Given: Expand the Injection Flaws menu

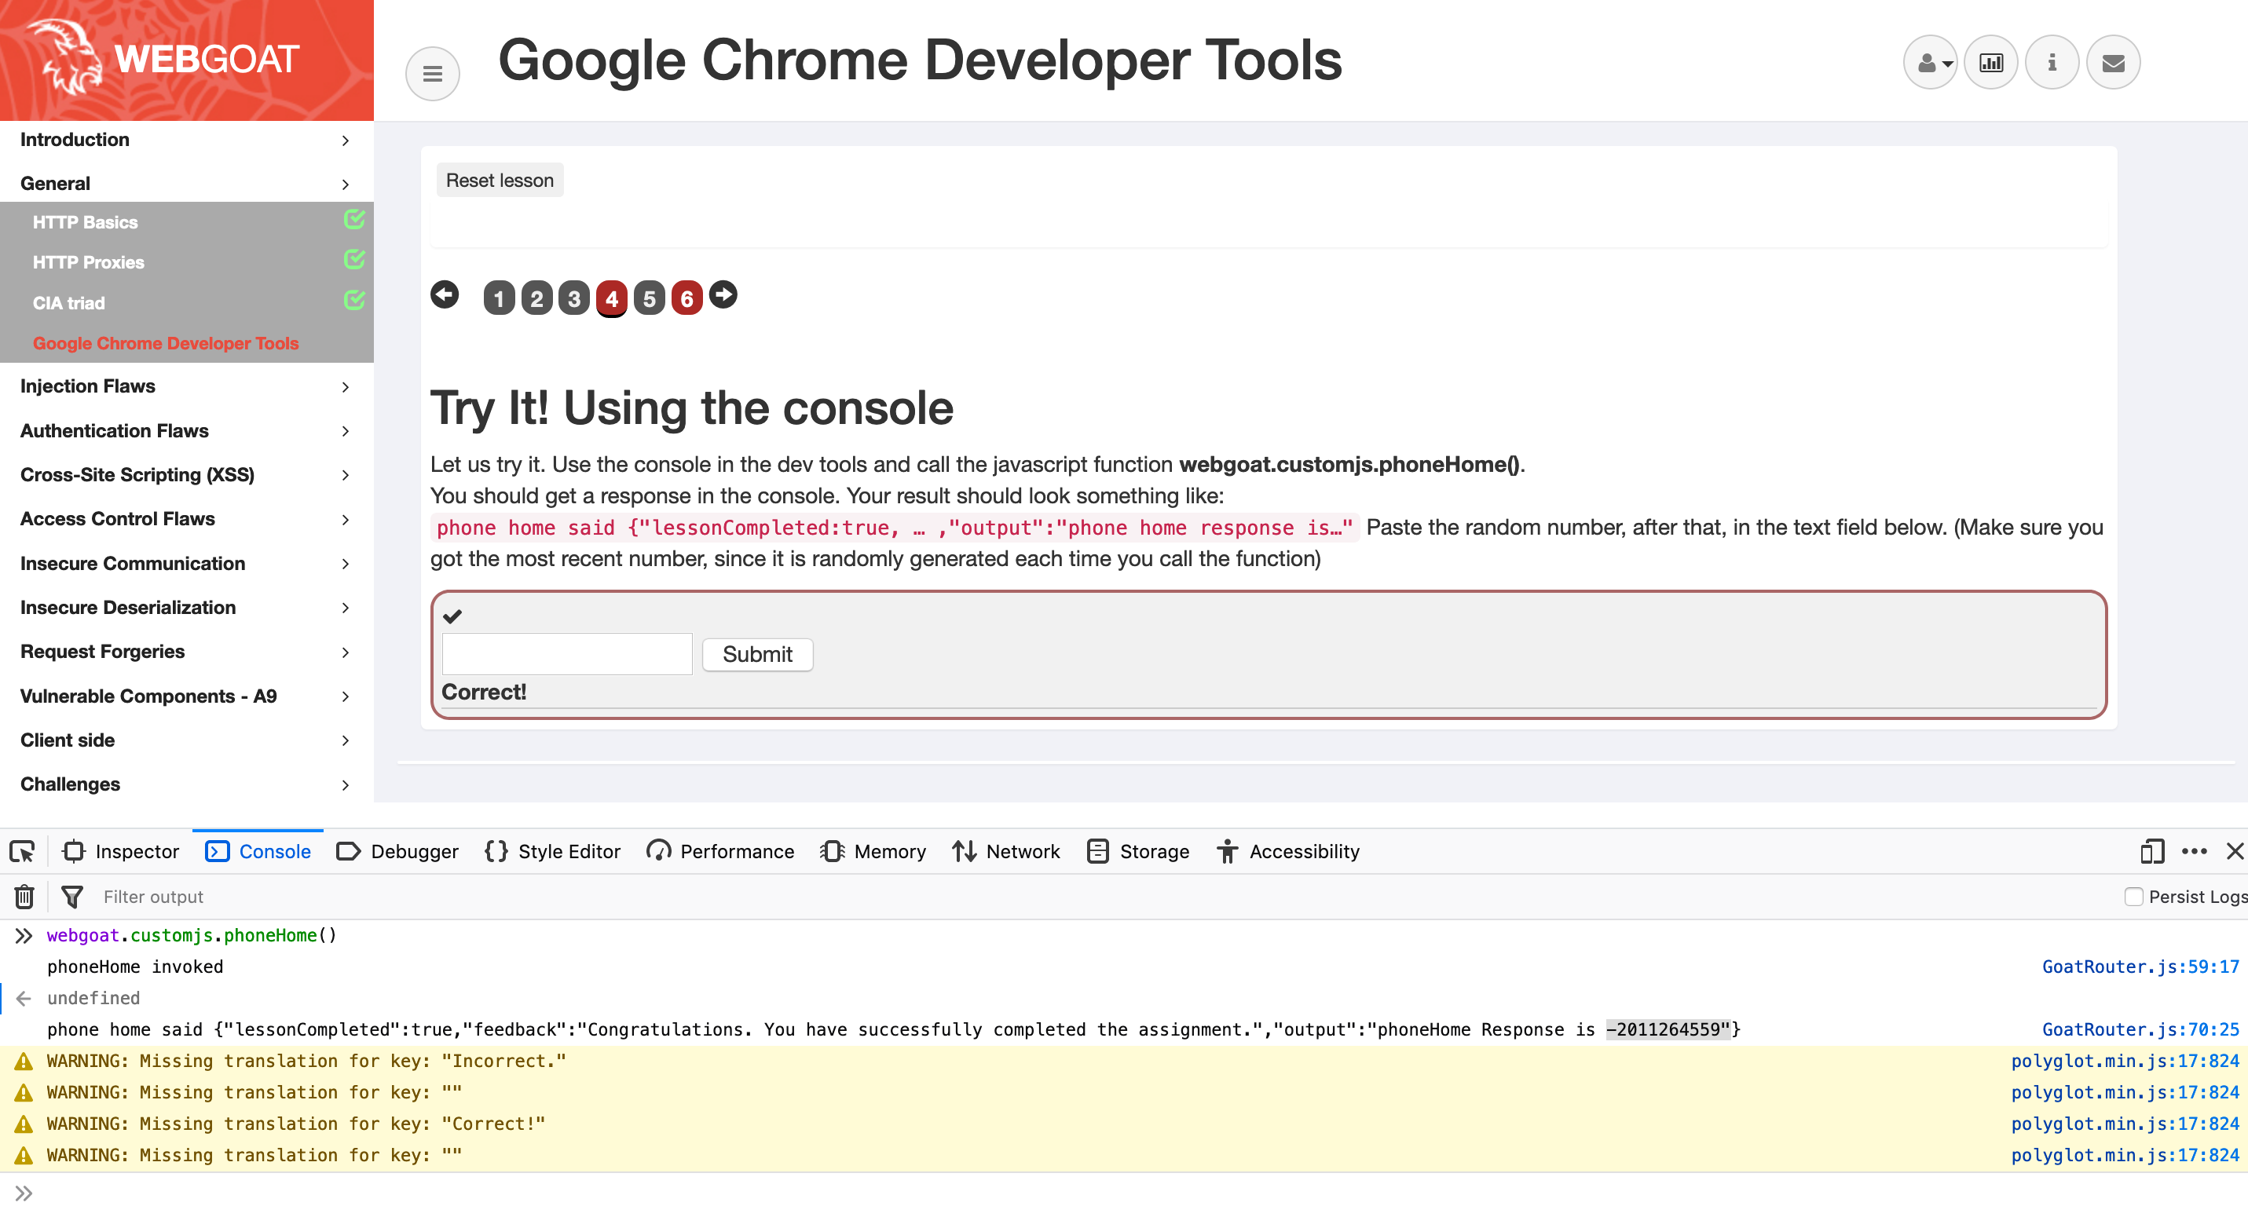Looking at the screenshot, I should pyautogui.click(x=187, y=386).
